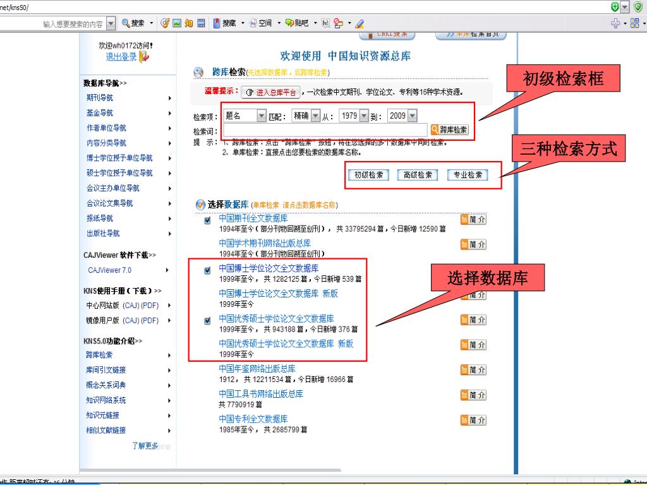
Task: Open the toolbar search box history dropdown
Action: pos(111,23)
